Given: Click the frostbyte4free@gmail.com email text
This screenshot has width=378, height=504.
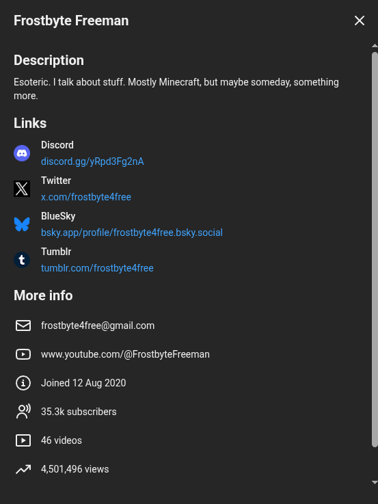Looking at the screenshot, I should click(98, 326).
